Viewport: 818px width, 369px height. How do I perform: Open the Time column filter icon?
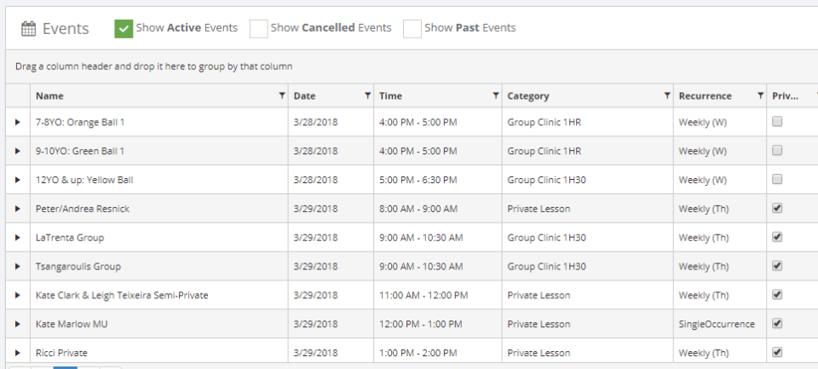click(496, 95)
